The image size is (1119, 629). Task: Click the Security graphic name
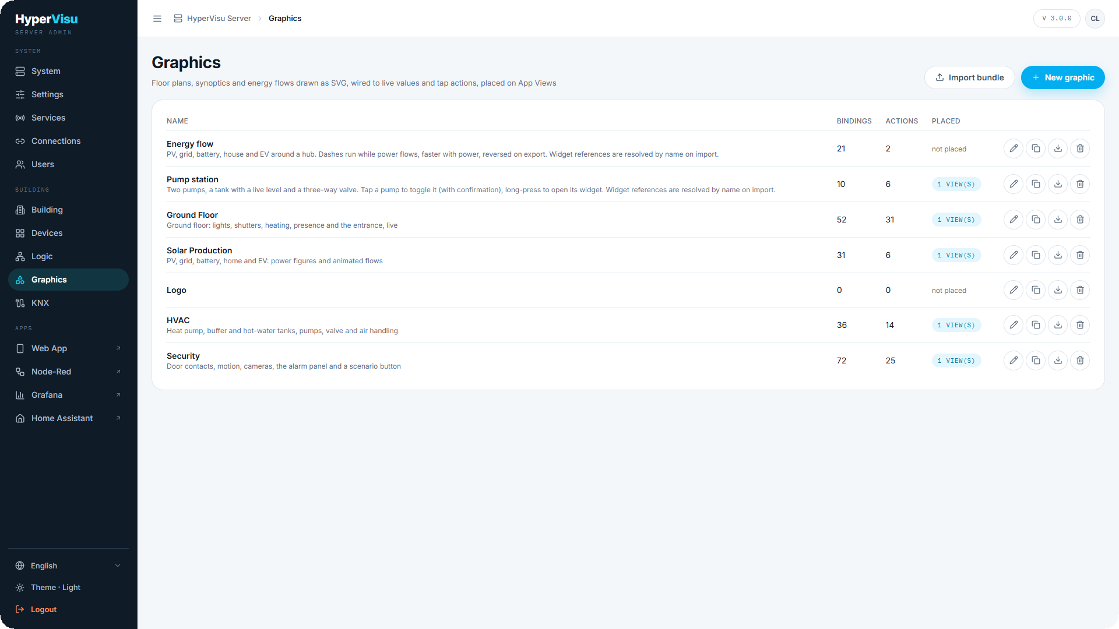[183, 356]
